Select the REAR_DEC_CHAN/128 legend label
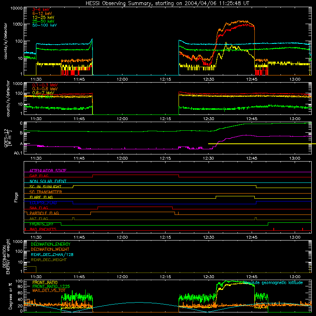Image resolution: width=316 pixels, height=316 pixels. point(52,254)
